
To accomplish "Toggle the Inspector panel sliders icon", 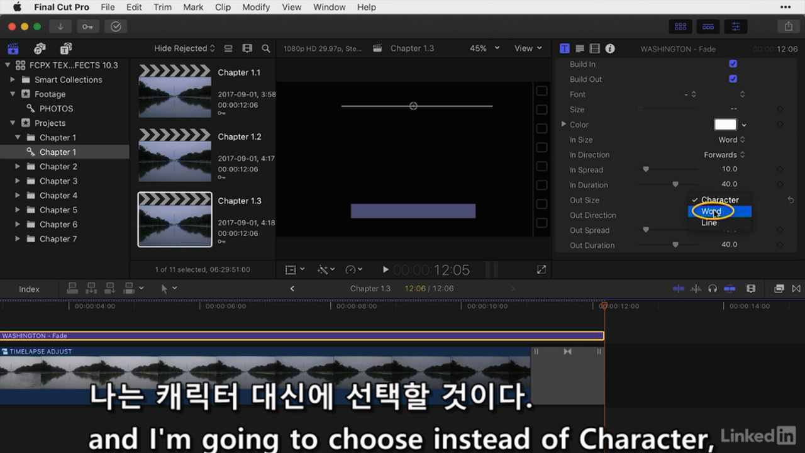I will click(x=736, y=26).
